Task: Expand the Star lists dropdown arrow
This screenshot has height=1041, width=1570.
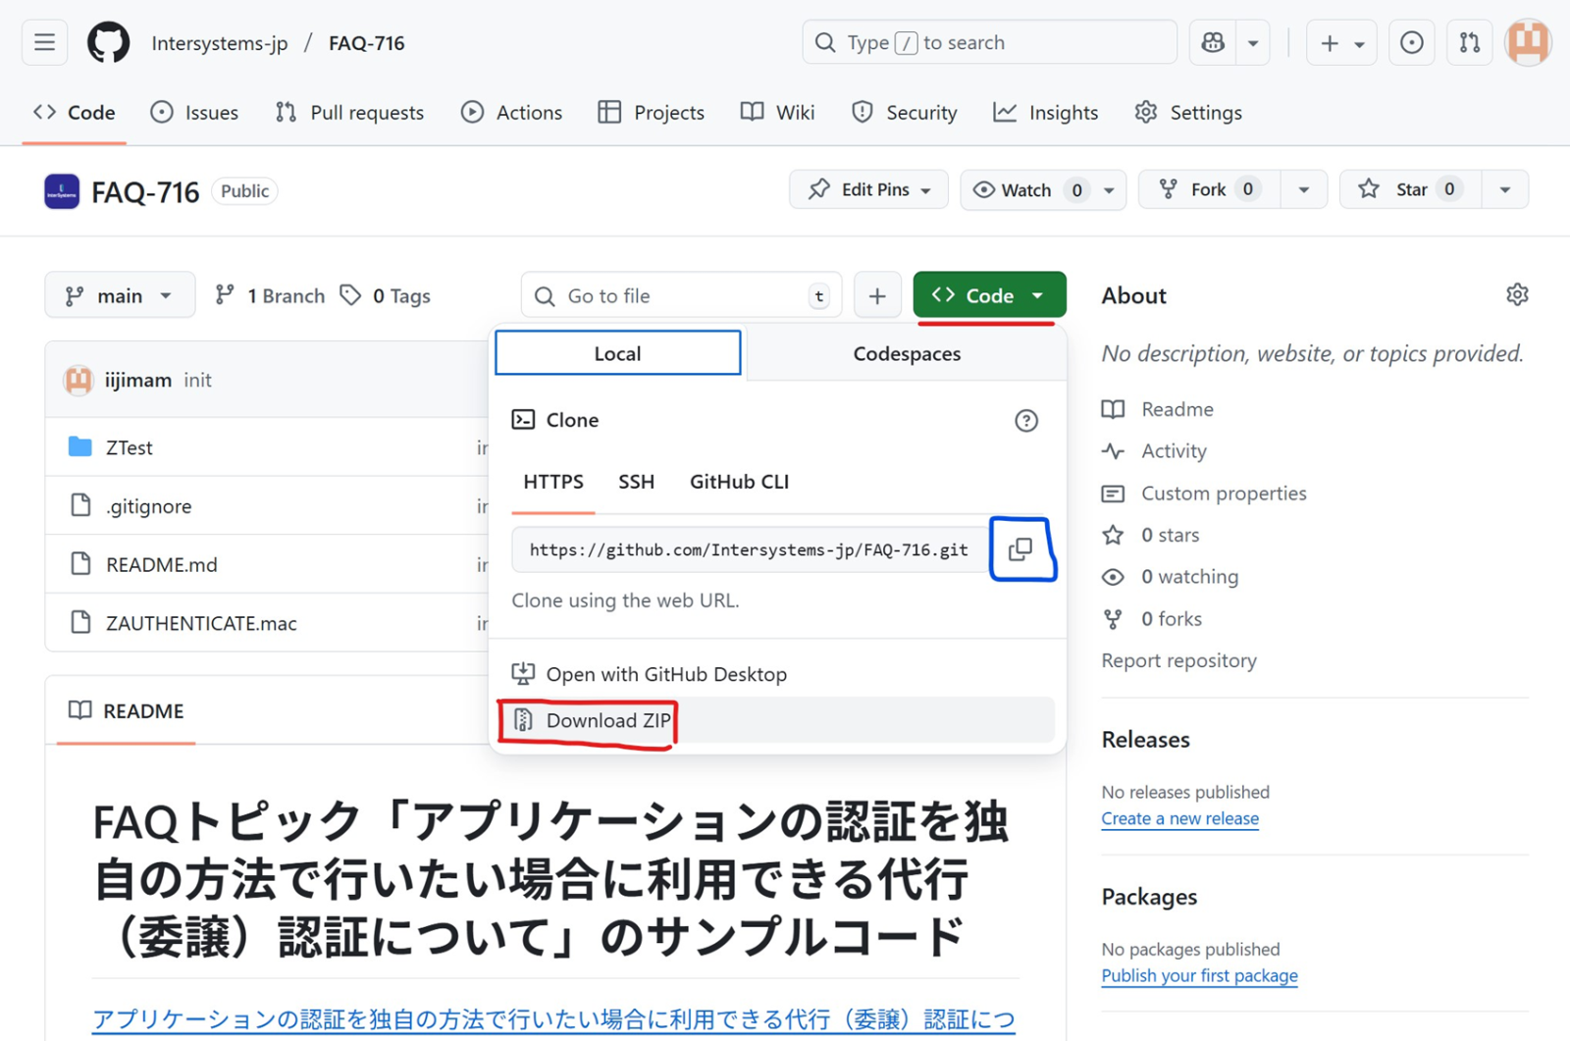Action: tap(1504, 189)
